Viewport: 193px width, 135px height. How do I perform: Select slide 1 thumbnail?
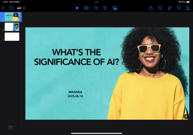(x=12, y=17)
